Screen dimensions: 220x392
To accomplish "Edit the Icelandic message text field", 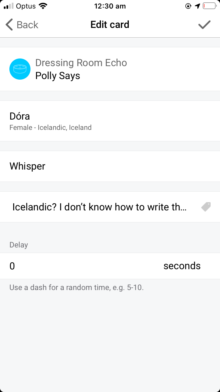I will tap(99, 207).
